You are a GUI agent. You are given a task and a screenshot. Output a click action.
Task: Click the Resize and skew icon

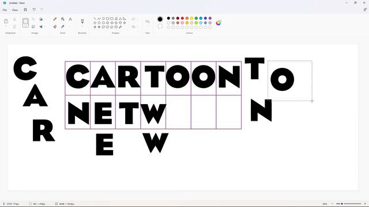coord(33,26)
